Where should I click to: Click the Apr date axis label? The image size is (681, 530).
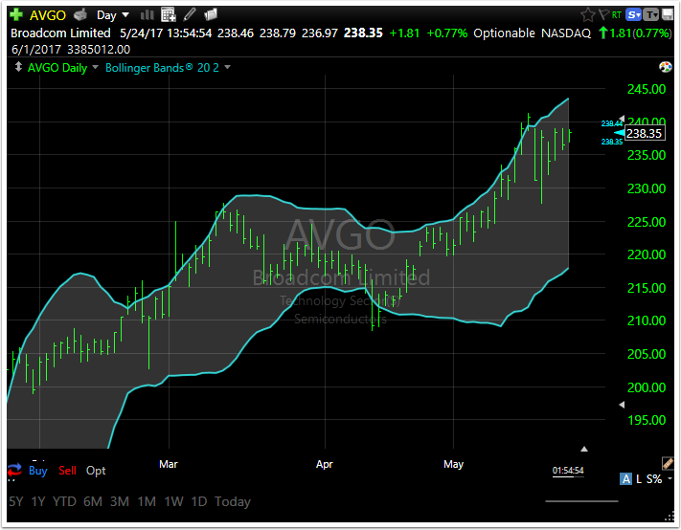pos(325,465)
